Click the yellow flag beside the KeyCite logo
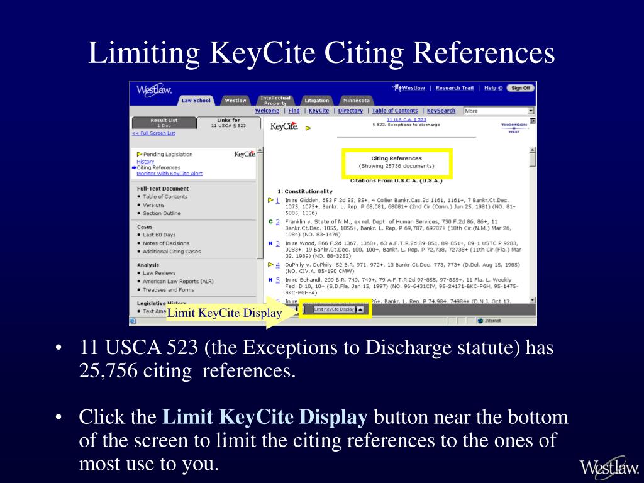644x483 pixels. click(x=308, y=128)
